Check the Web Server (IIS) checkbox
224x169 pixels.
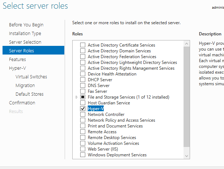tap(83, 149)
